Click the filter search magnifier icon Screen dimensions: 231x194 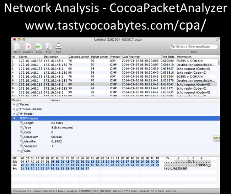coord(173,47)
